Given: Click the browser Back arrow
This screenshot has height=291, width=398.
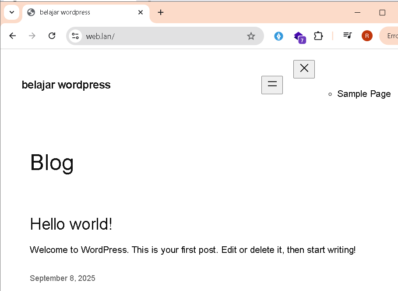Looking at the screenshot, I should pyautogui.click(x=12, y=36).
